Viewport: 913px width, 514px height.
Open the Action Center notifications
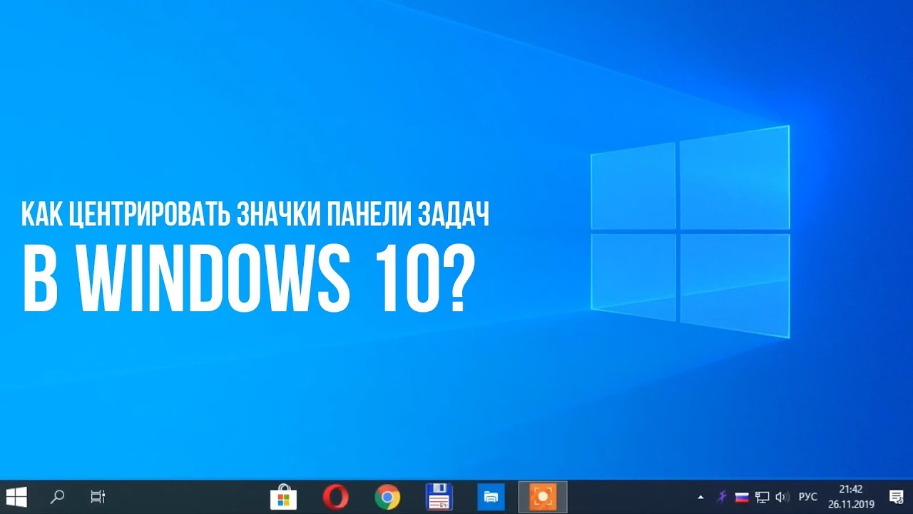pyautogui.click(x=897, y=497)
